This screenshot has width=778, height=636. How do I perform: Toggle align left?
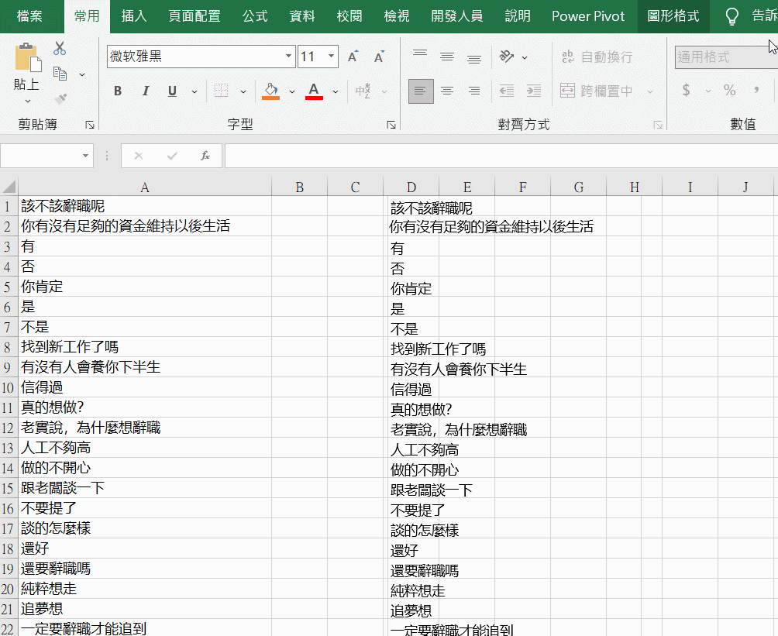(x=421, y=91)
